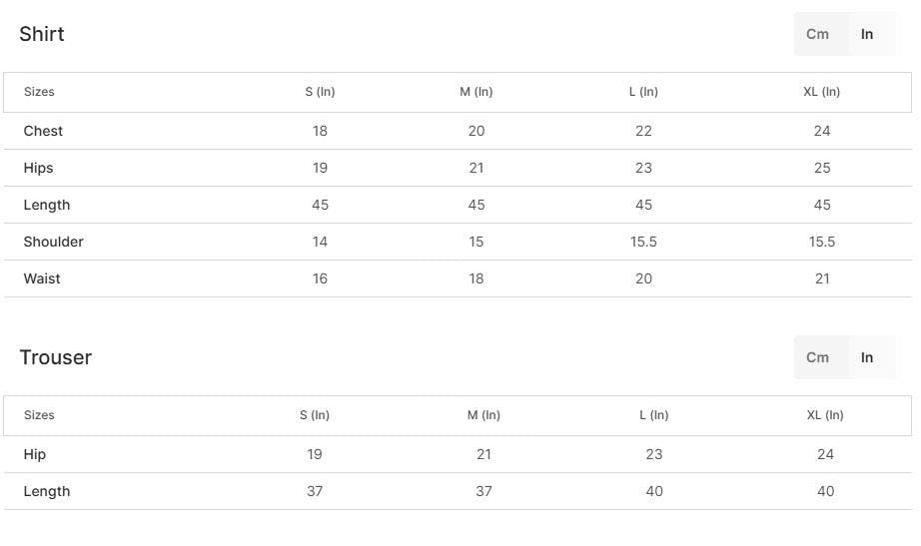Click Trouser Hip value for size L
Viewport: 921px width, 546px height.
pos(654,454)
